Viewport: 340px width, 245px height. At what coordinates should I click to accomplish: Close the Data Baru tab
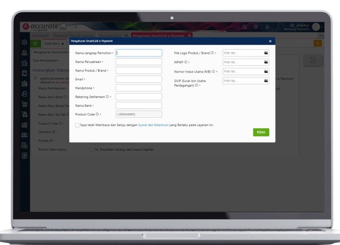[x=63, y=44]
